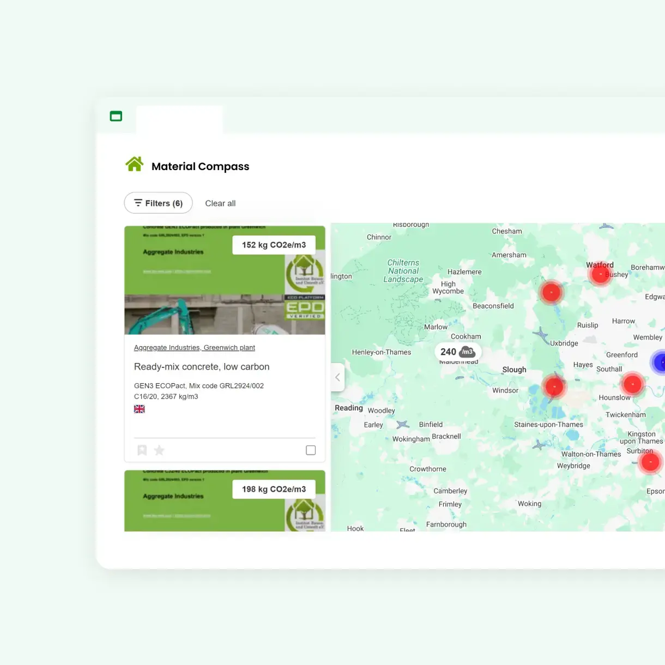665x665 pixels.
Task: Click the blue marker near Greenford
Action: coord(658,362)
